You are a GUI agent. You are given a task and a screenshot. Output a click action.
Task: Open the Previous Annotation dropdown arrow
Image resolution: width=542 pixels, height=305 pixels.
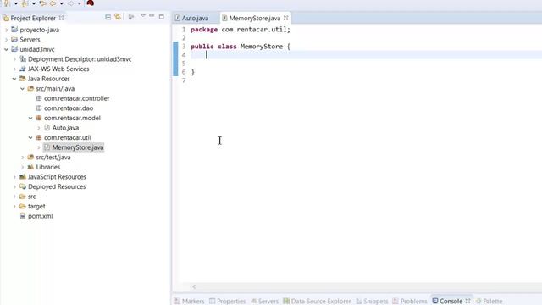coord(34,3)
